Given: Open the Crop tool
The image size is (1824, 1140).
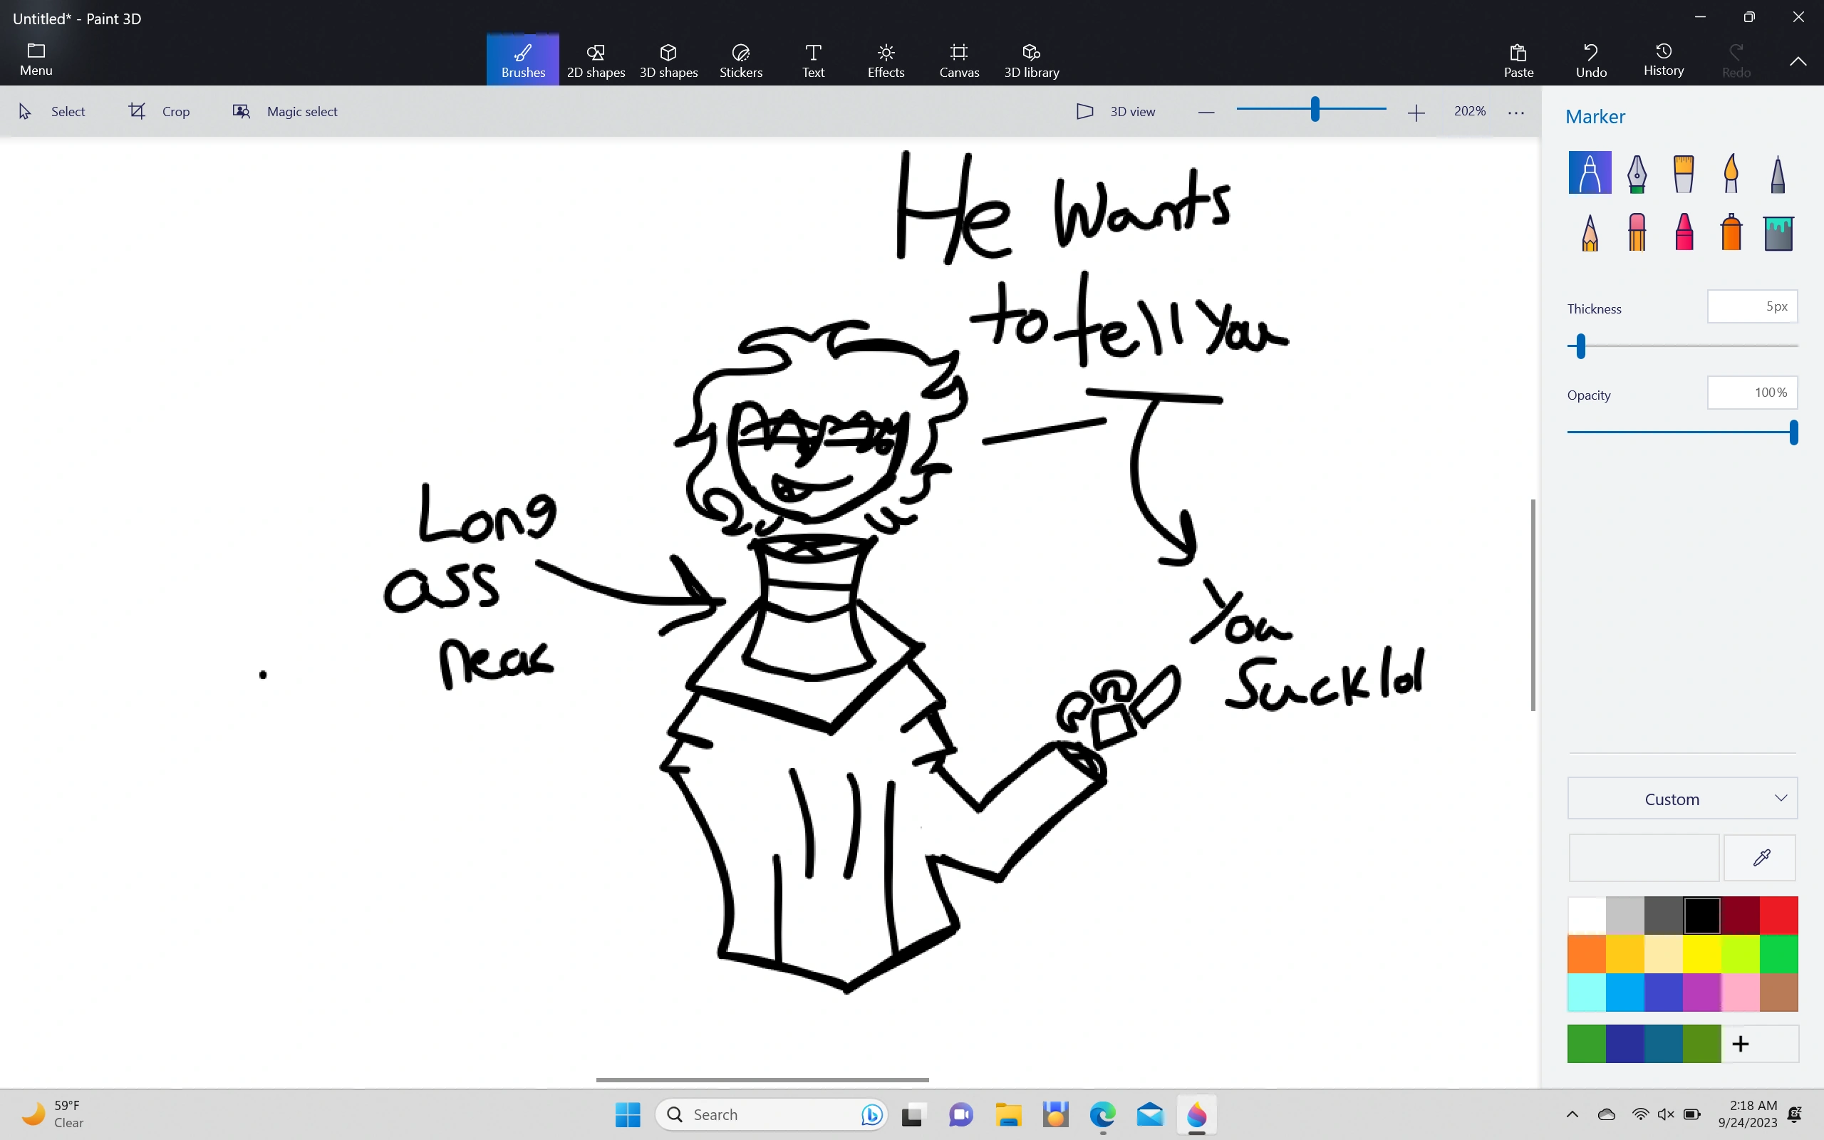Looking at the screenshot, I should 159,111.
